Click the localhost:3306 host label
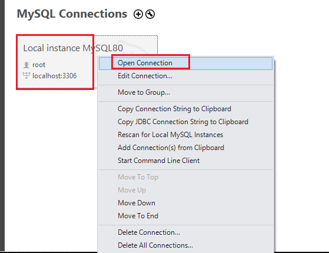Screen dimensions: 329x253 55,76
